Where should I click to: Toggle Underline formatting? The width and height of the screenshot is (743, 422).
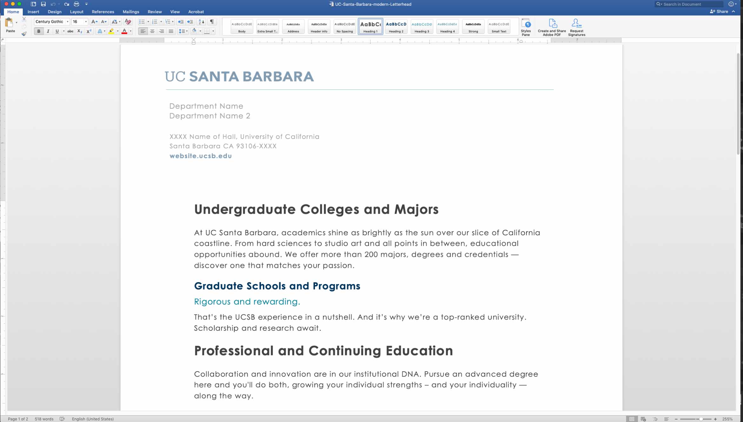tap(57, 31)
